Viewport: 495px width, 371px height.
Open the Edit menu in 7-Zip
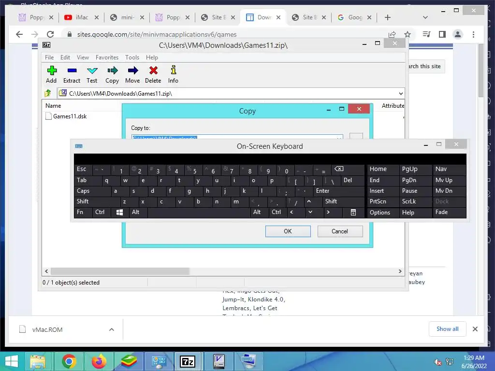pyautogui.click(x=65, y=57)
